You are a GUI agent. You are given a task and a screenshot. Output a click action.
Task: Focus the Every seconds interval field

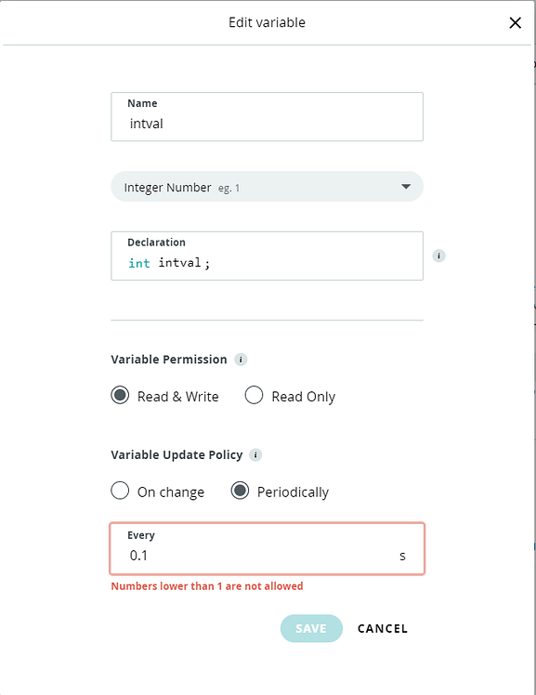(x=268, y=549)
